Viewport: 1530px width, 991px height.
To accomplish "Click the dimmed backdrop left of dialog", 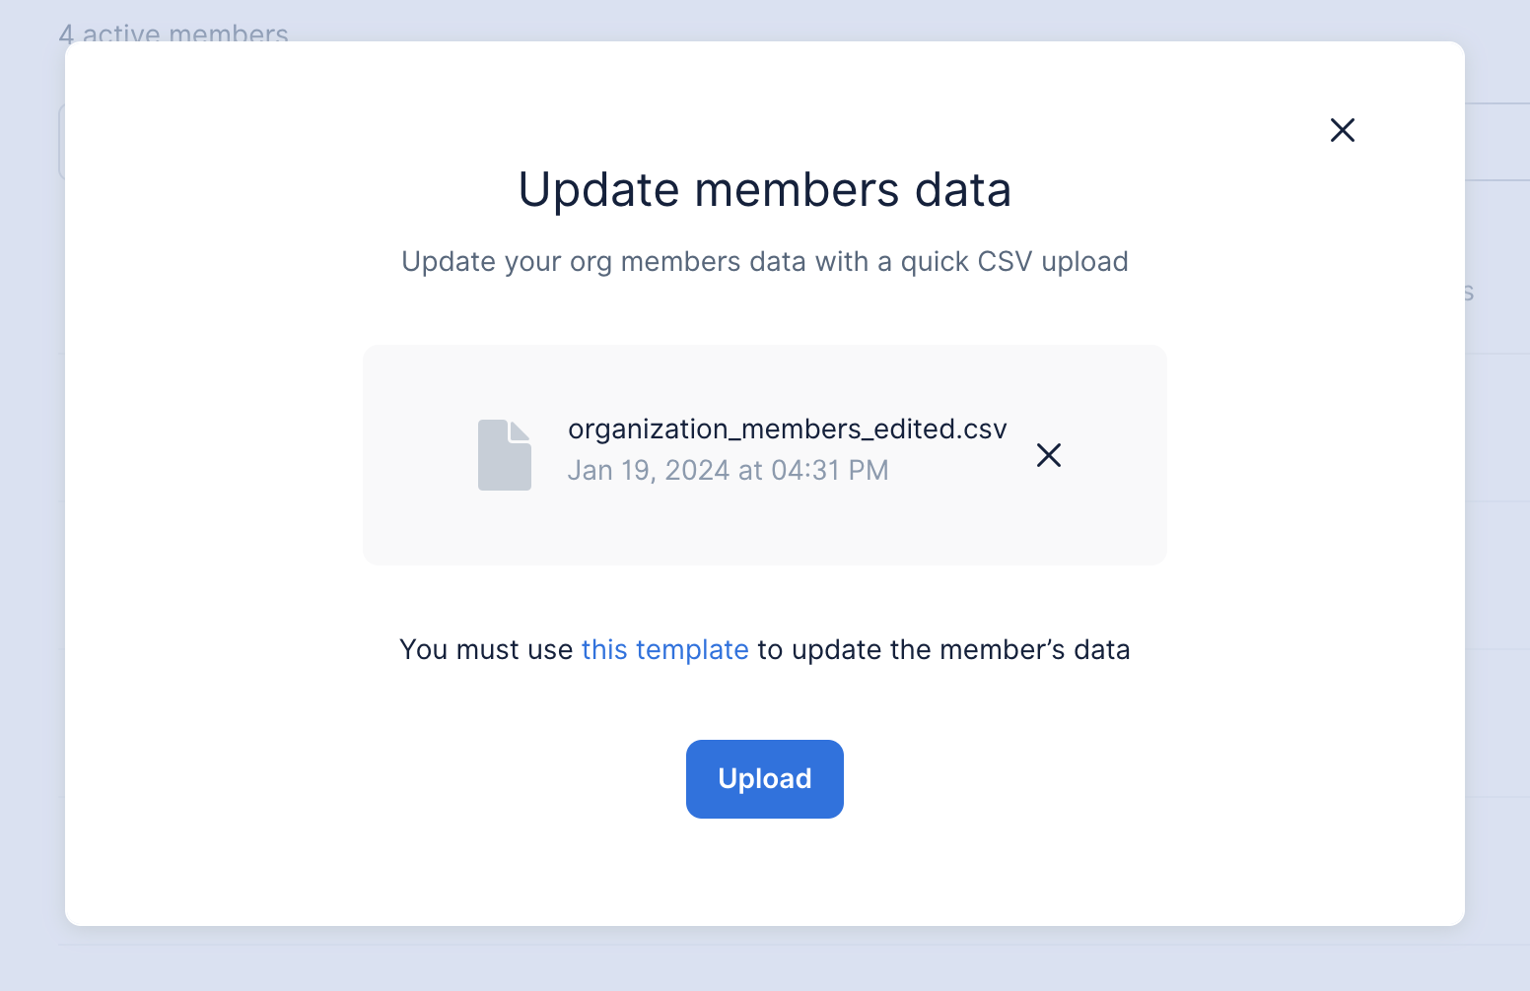I will click(x=32, y=591).
